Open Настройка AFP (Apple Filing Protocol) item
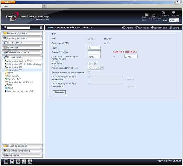This screenshot has width=183, height=166. [25, 64]
